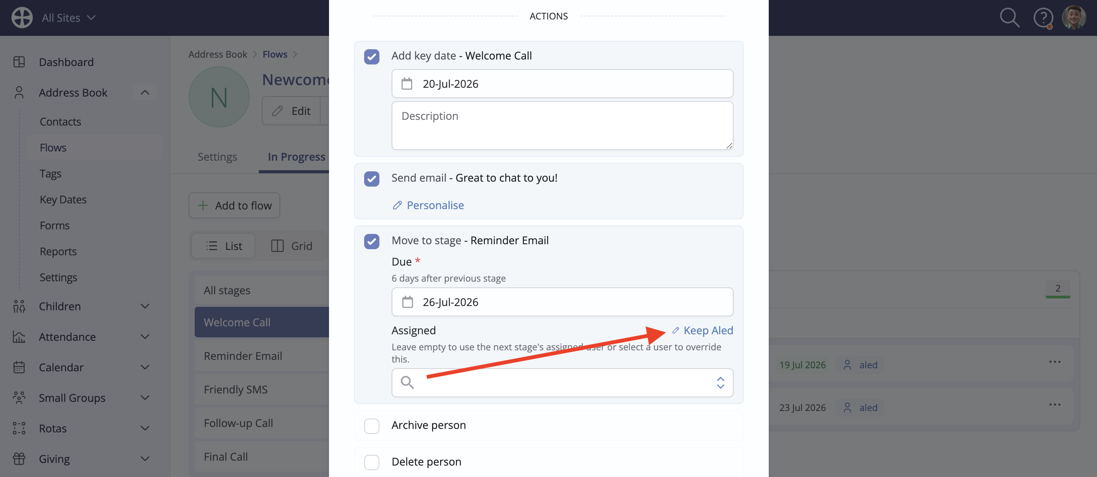The height and width of the screenshot is (477, 1097).
Task: Select All stages in stage list
Action: pos(262,290)
